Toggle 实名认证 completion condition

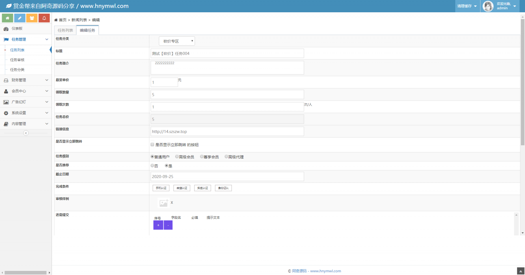tap(203, 188)
